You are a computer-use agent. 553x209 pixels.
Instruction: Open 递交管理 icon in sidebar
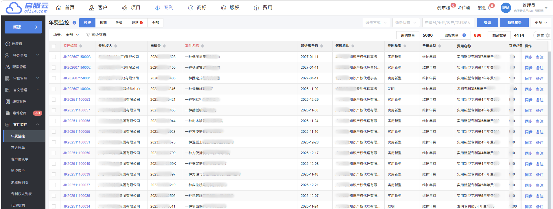pos(8,102)
